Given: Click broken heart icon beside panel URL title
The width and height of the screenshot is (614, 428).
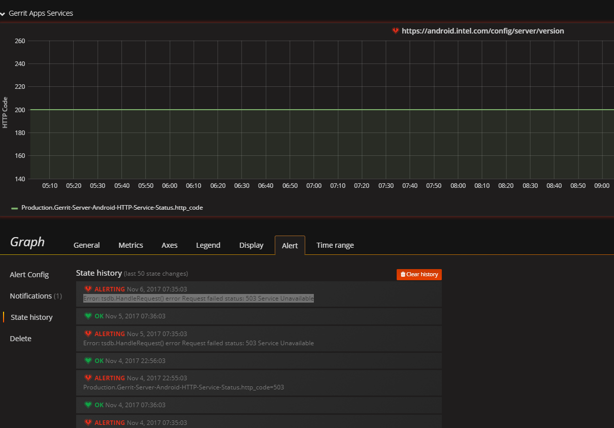Looking at the screenshot, I should pyautogui.click(x=396, y=31).
